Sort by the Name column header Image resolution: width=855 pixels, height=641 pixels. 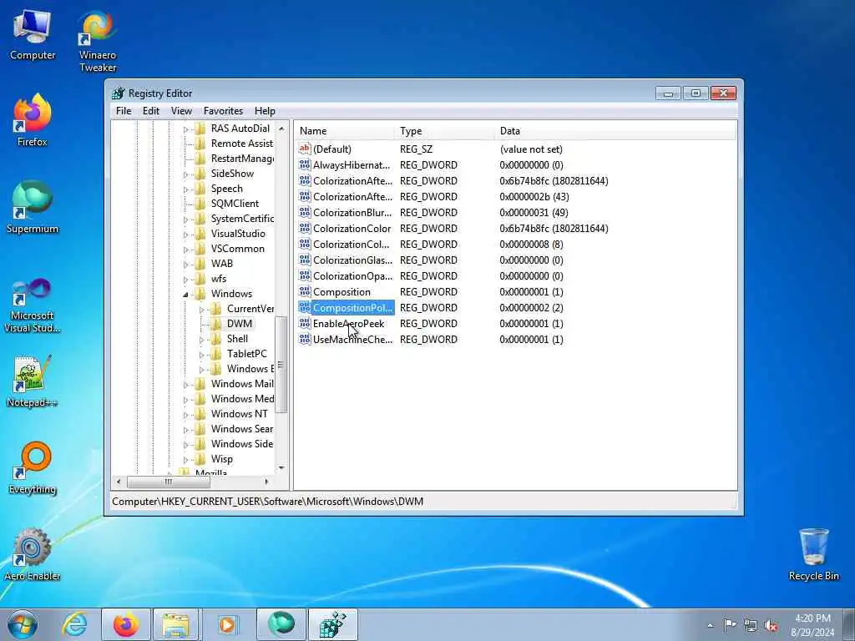point(345,131)
